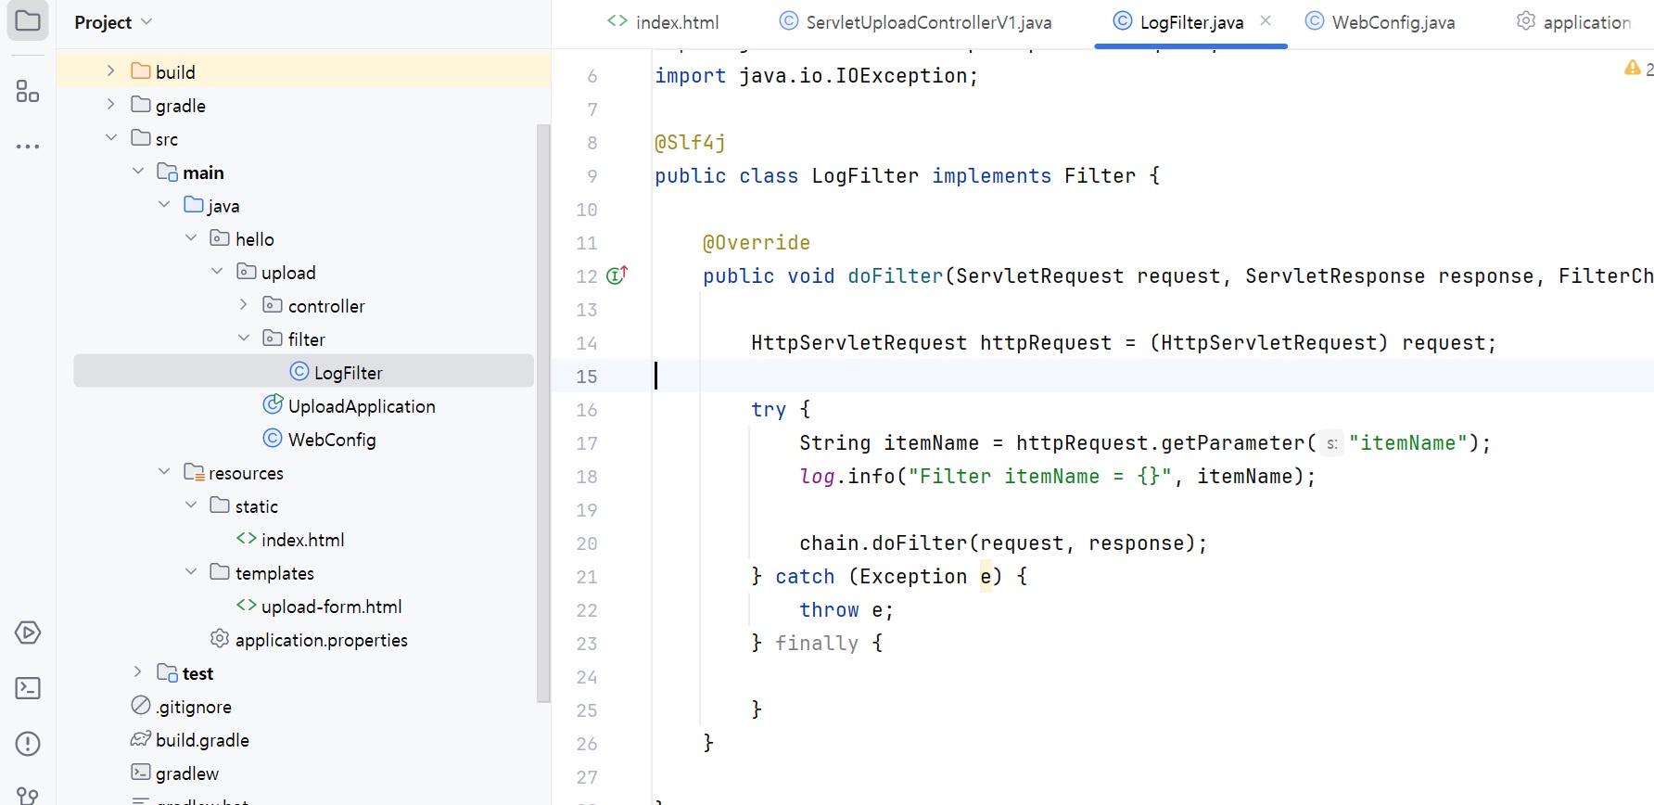Expand the gradle folder

[x=111, y=105]
